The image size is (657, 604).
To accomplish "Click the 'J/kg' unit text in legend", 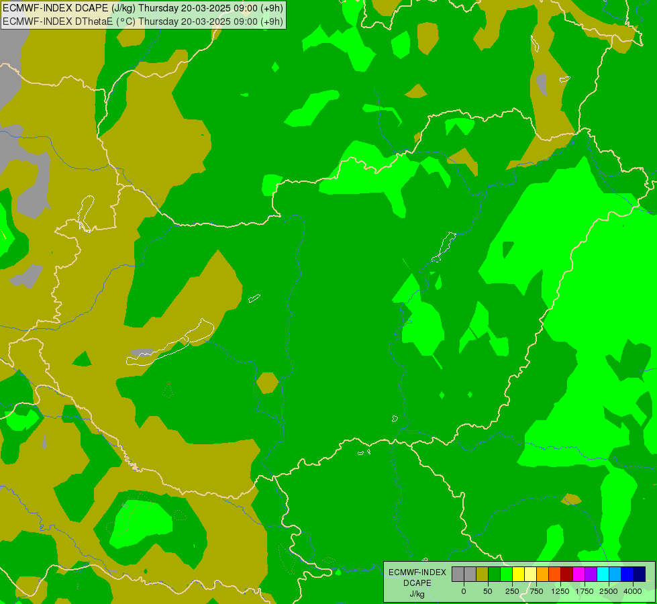I will [417, 594].
